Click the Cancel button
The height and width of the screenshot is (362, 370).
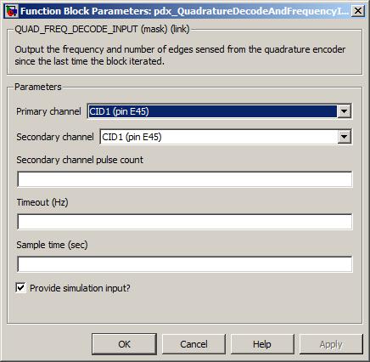(193, 344)
